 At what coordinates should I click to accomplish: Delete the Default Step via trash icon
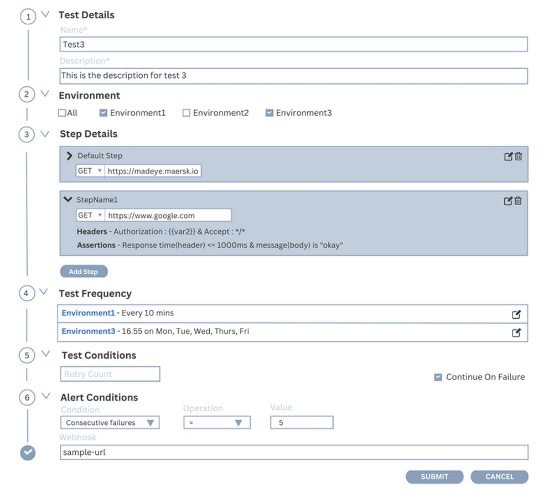(x=519, y=157)
